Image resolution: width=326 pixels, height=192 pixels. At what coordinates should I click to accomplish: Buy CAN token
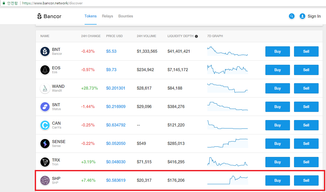(278, 125)
